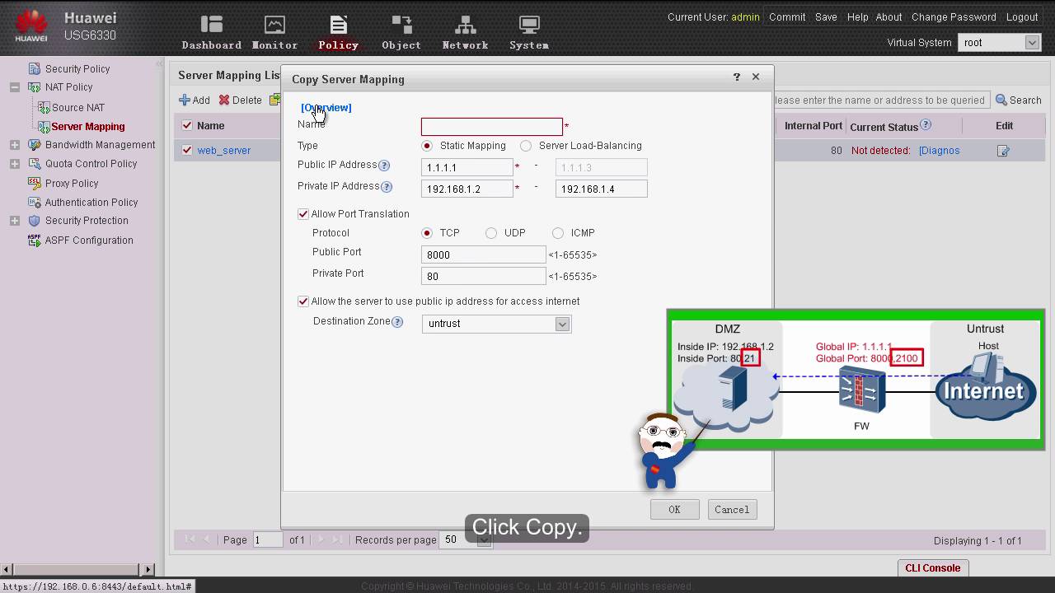Click the Diagnose link
The image size is (1055, 593).
click(940, 151)
